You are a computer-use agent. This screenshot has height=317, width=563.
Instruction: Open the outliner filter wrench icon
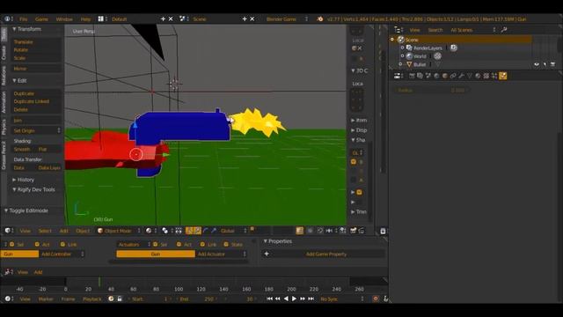pyautogui.click(x=504, y=30)
